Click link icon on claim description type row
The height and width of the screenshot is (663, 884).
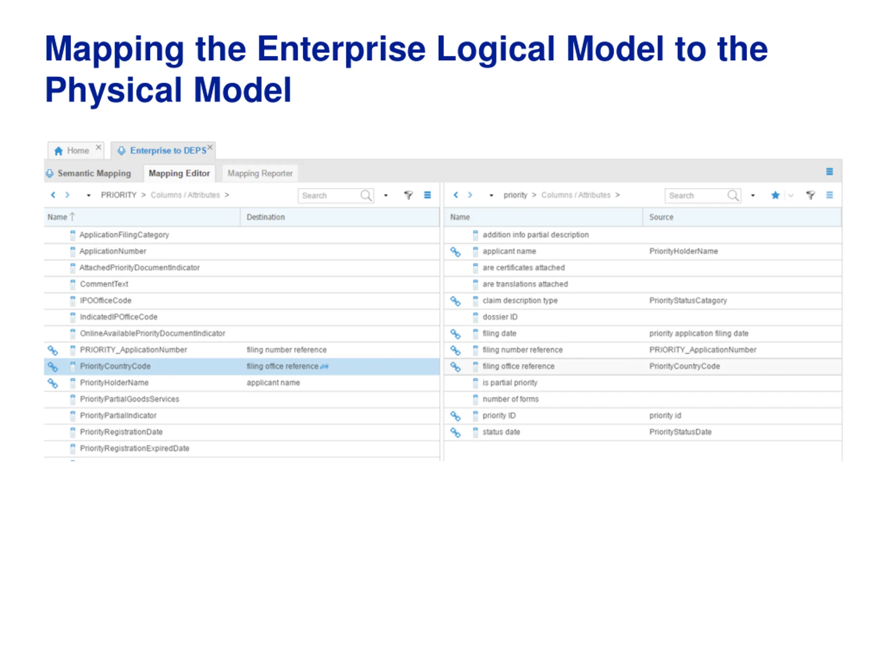click(455, 301)
